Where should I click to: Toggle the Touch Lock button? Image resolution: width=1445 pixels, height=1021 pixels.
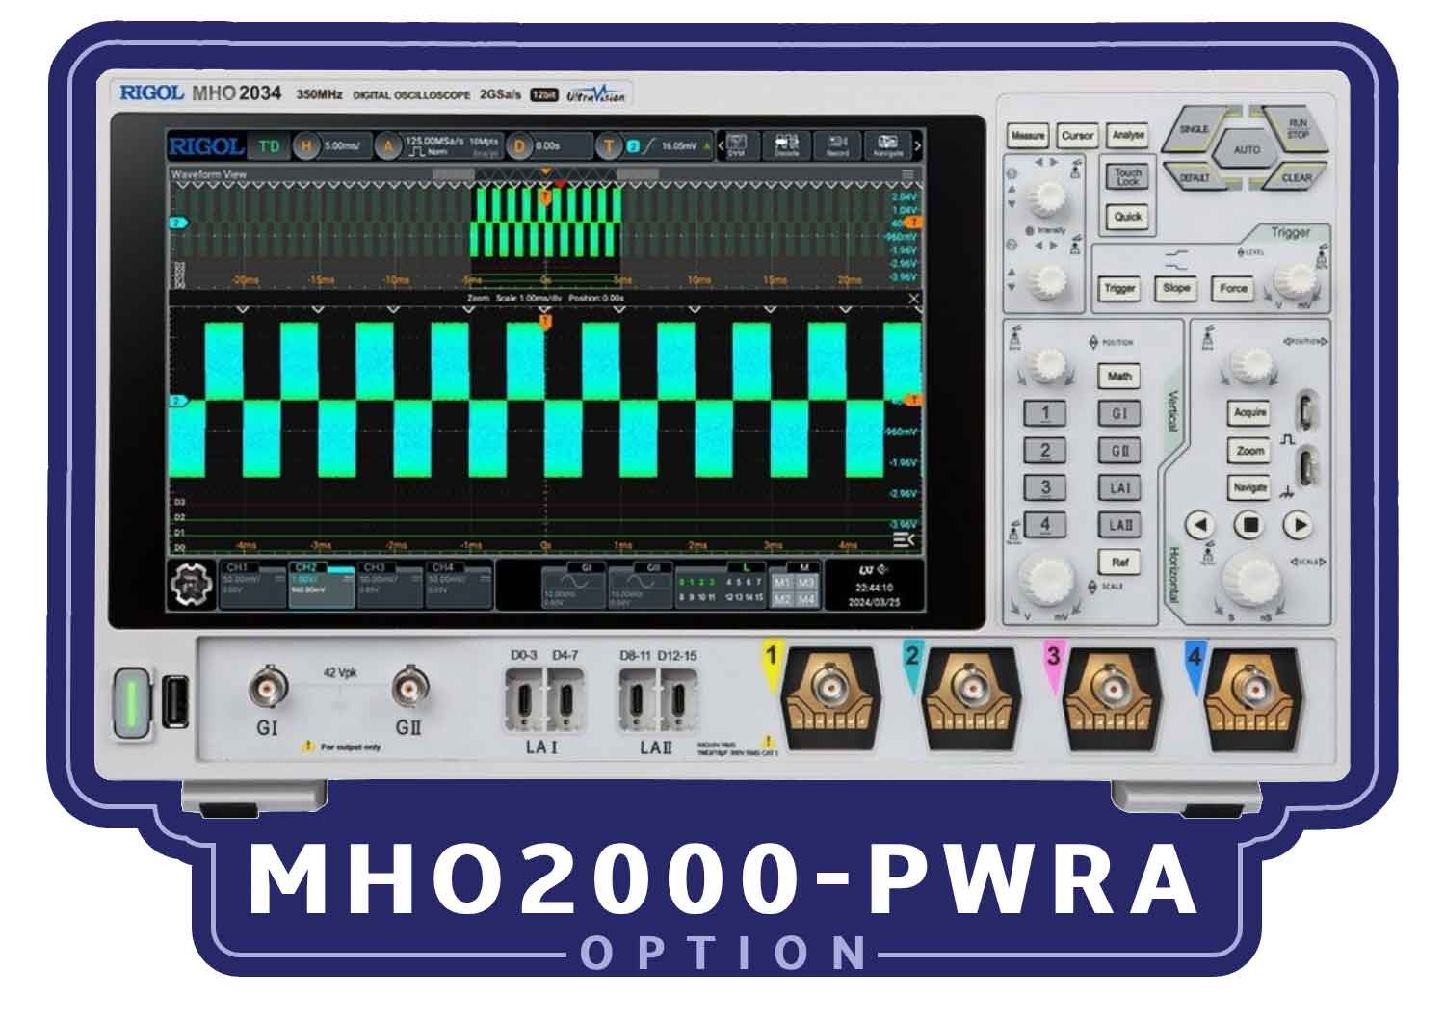point(1128,176)
